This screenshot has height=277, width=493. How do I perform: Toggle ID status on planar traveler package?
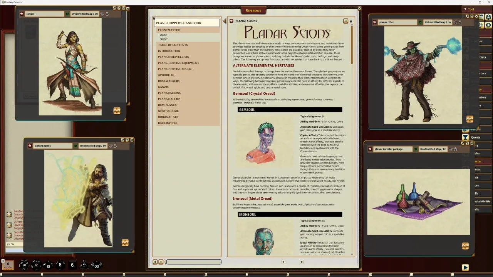click(416, 149)
